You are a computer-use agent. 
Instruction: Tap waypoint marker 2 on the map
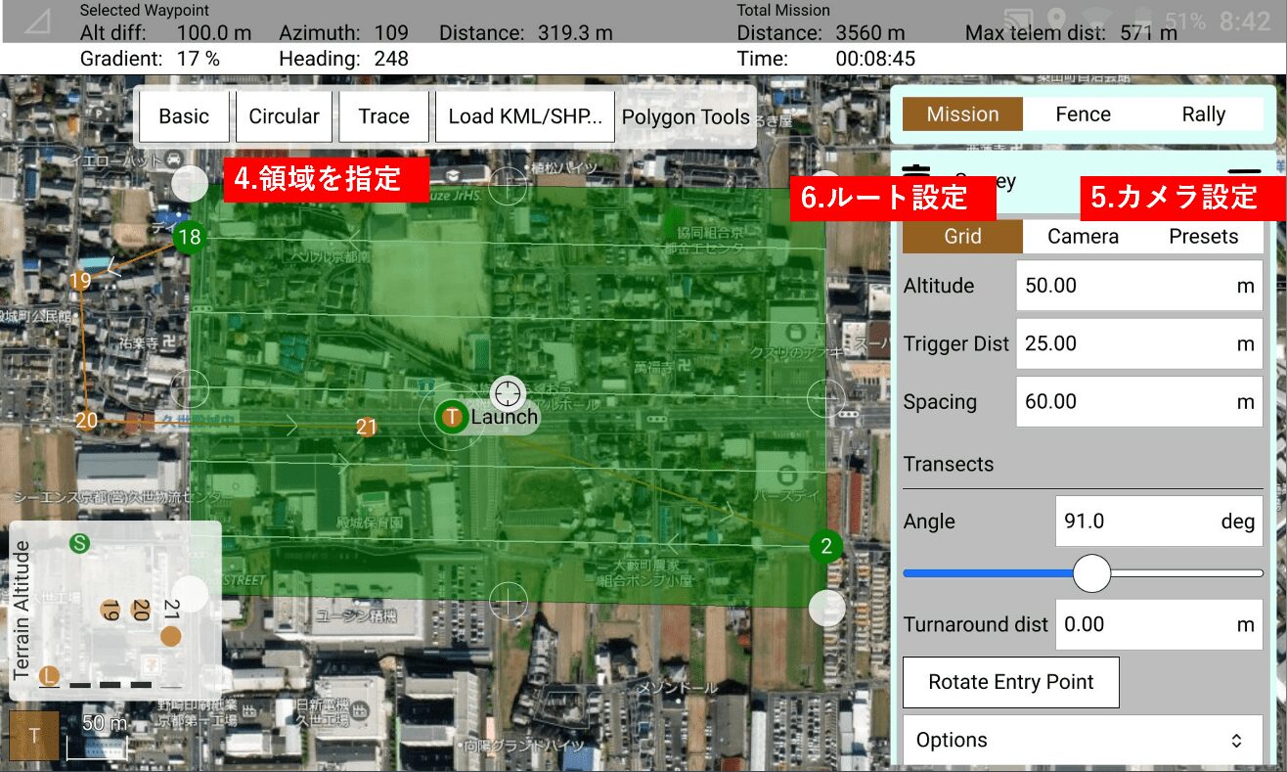[x=826, y=546]
